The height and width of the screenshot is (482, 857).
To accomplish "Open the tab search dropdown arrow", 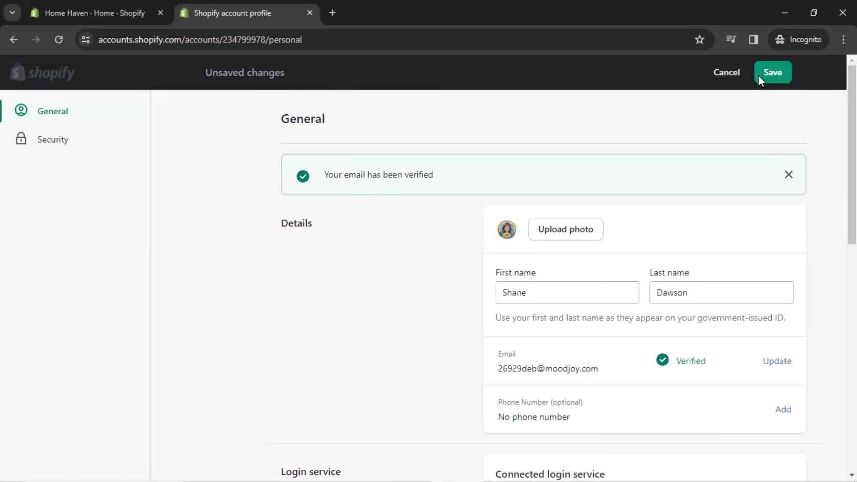I will point(12,12).
